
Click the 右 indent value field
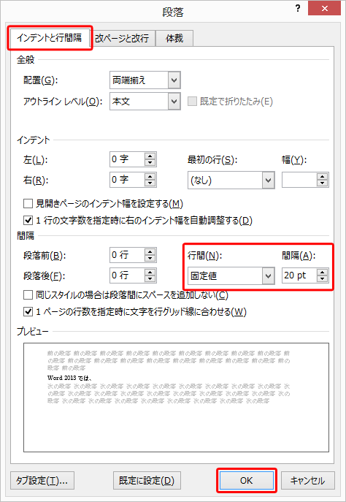[127, 179]
